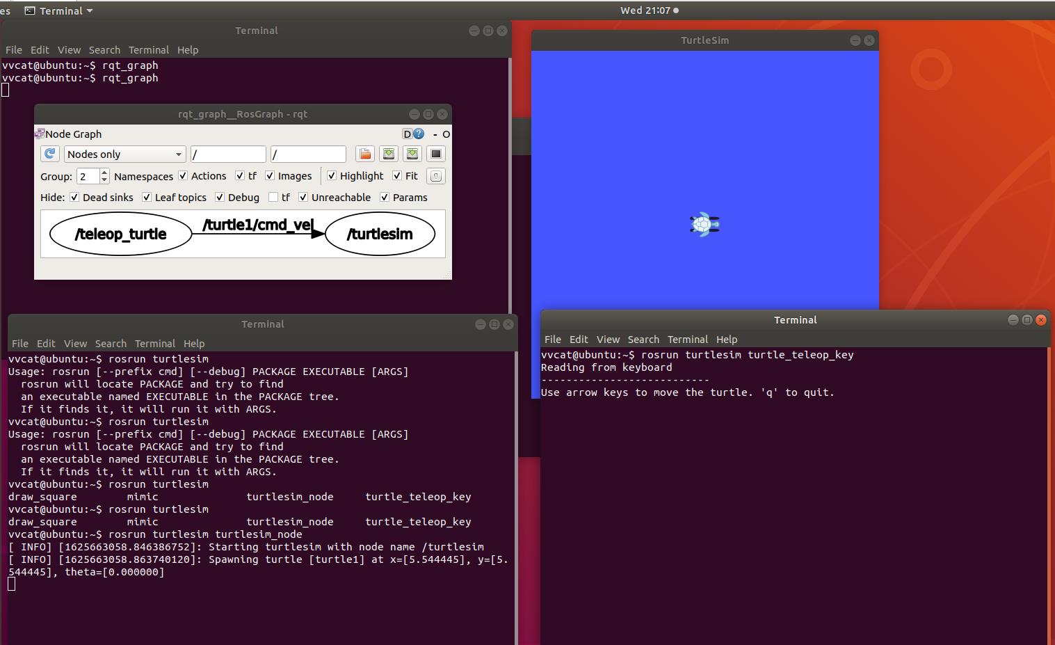Click the rqt_graph__RosGraph window title bar
The height and width of the screenshot is (645, 1055).
pyautogui.click(x=243, y=114)
